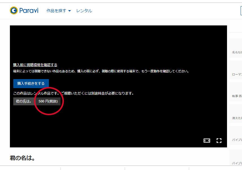
Task: Open the レンタル menu item
Action: (84, 11)
